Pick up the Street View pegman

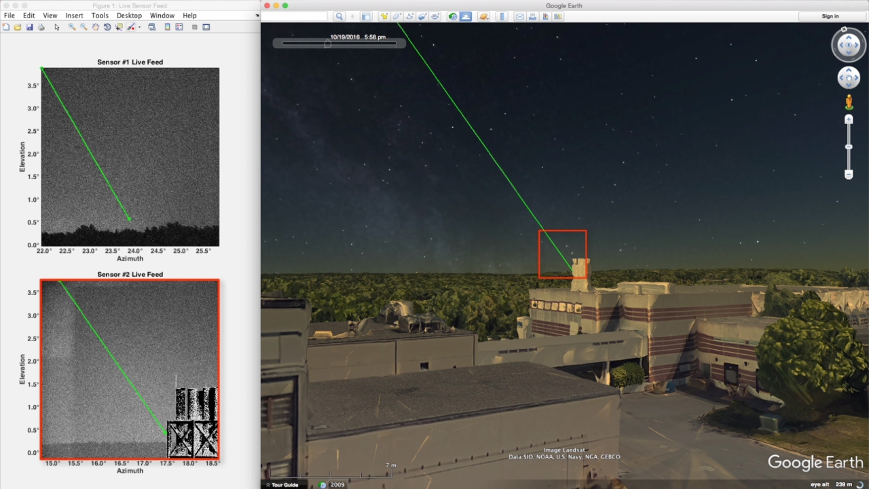849,102
